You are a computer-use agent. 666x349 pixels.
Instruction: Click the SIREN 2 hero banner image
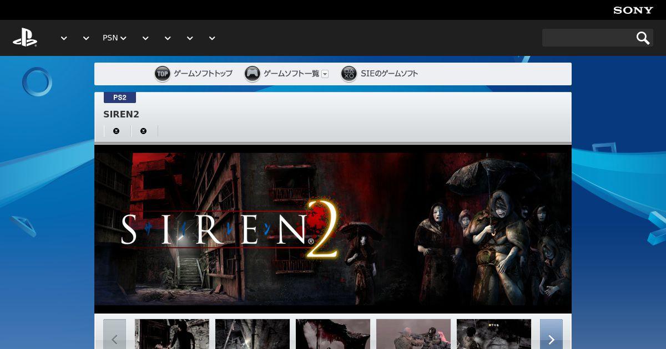click(x=333, y=229)
